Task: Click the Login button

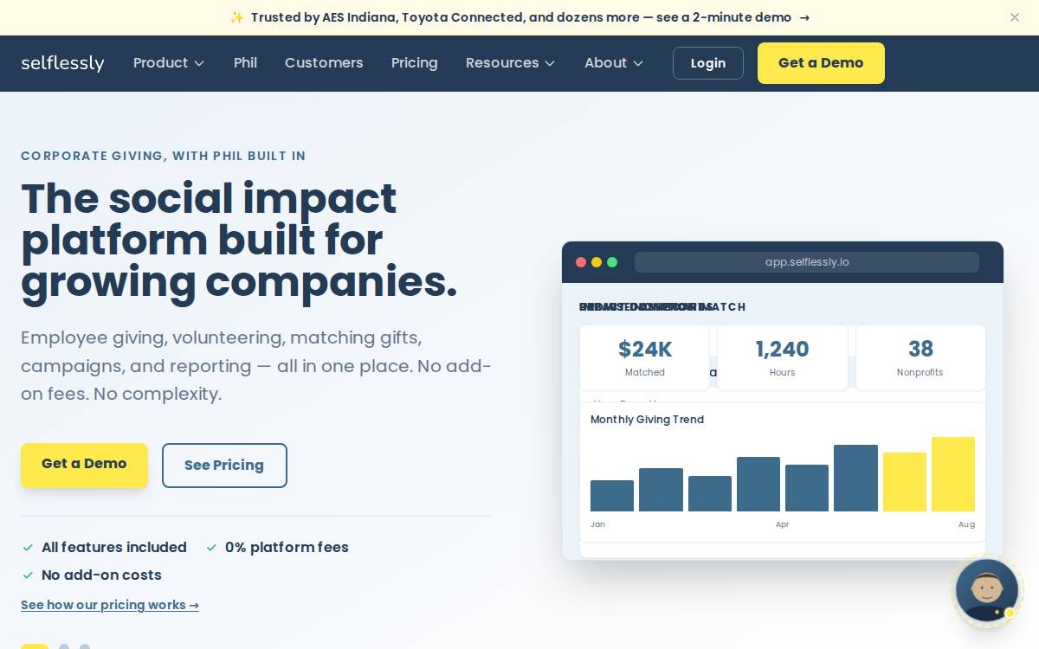Action: pos(708,63)
